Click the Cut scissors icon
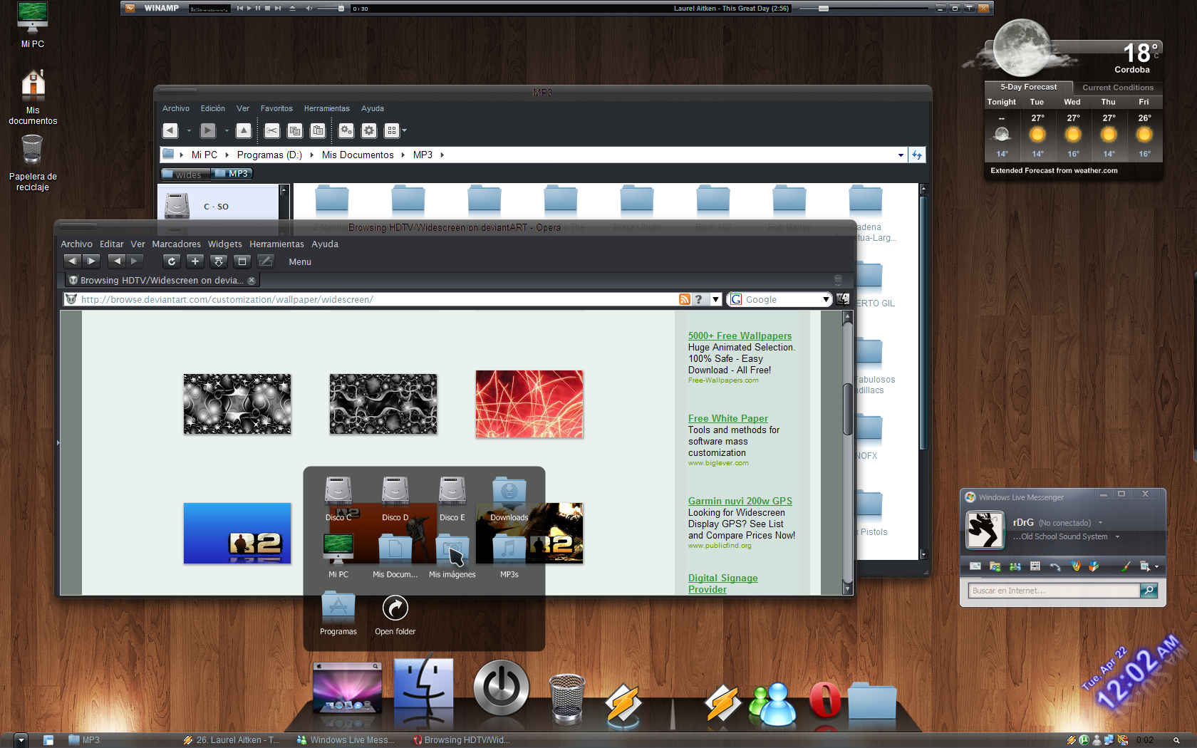The height and width of the screenshot is (748, 1197). [x=272, y=130]
